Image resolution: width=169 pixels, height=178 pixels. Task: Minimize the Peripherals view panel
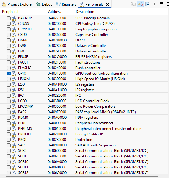(161, 3)
